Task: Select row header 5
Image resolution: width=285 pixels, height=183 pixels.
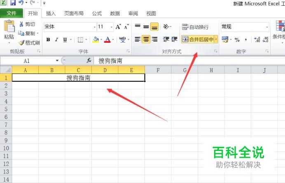Action: (x=6, y=109)
